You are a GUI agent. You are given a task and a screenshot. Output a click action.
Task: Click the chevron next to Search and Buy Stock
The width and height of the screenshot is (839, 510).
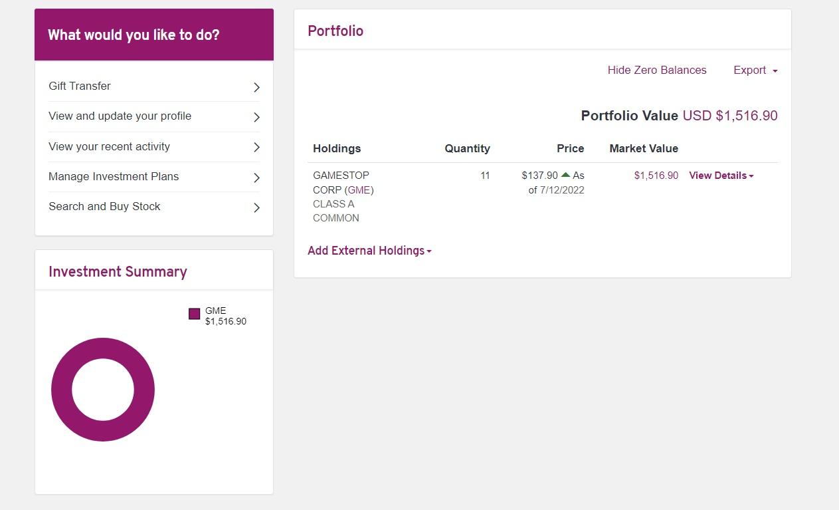pyautogui.click(x=256, y=207)
